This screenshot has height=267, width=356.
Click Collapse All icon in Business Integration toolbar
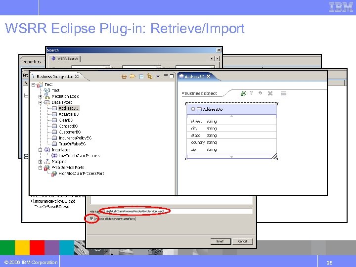tap(141, 77)
